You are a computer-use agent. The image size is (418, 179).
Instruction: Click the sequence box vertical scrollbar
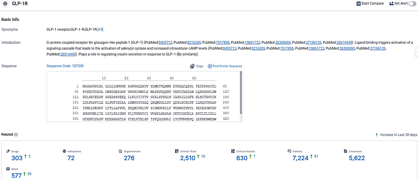241,93
